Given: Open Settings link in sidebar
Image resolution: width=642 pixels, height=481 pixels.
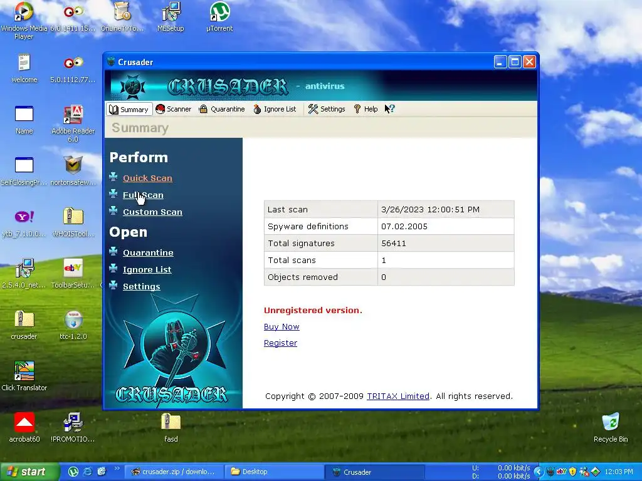Looking at the screenshot, I should click(141, 286).
